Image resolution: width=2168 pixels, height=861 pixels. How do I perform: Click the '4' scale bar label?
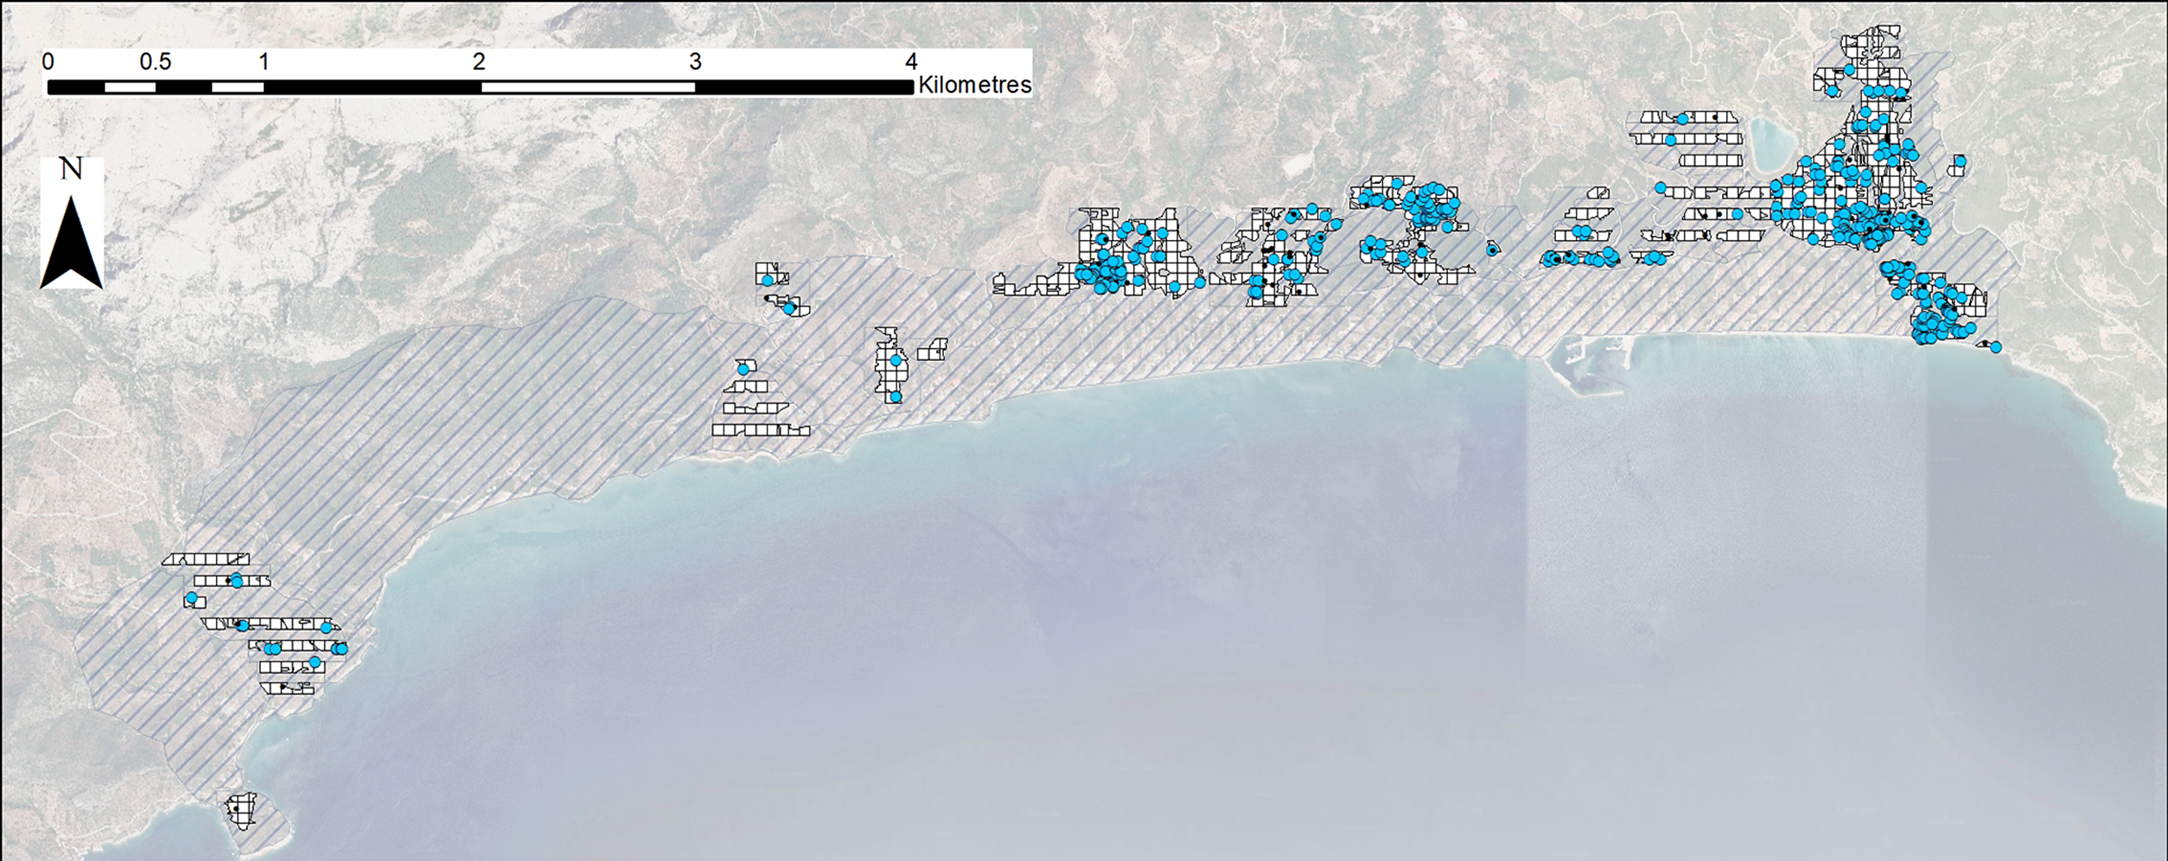pos(910,62)
